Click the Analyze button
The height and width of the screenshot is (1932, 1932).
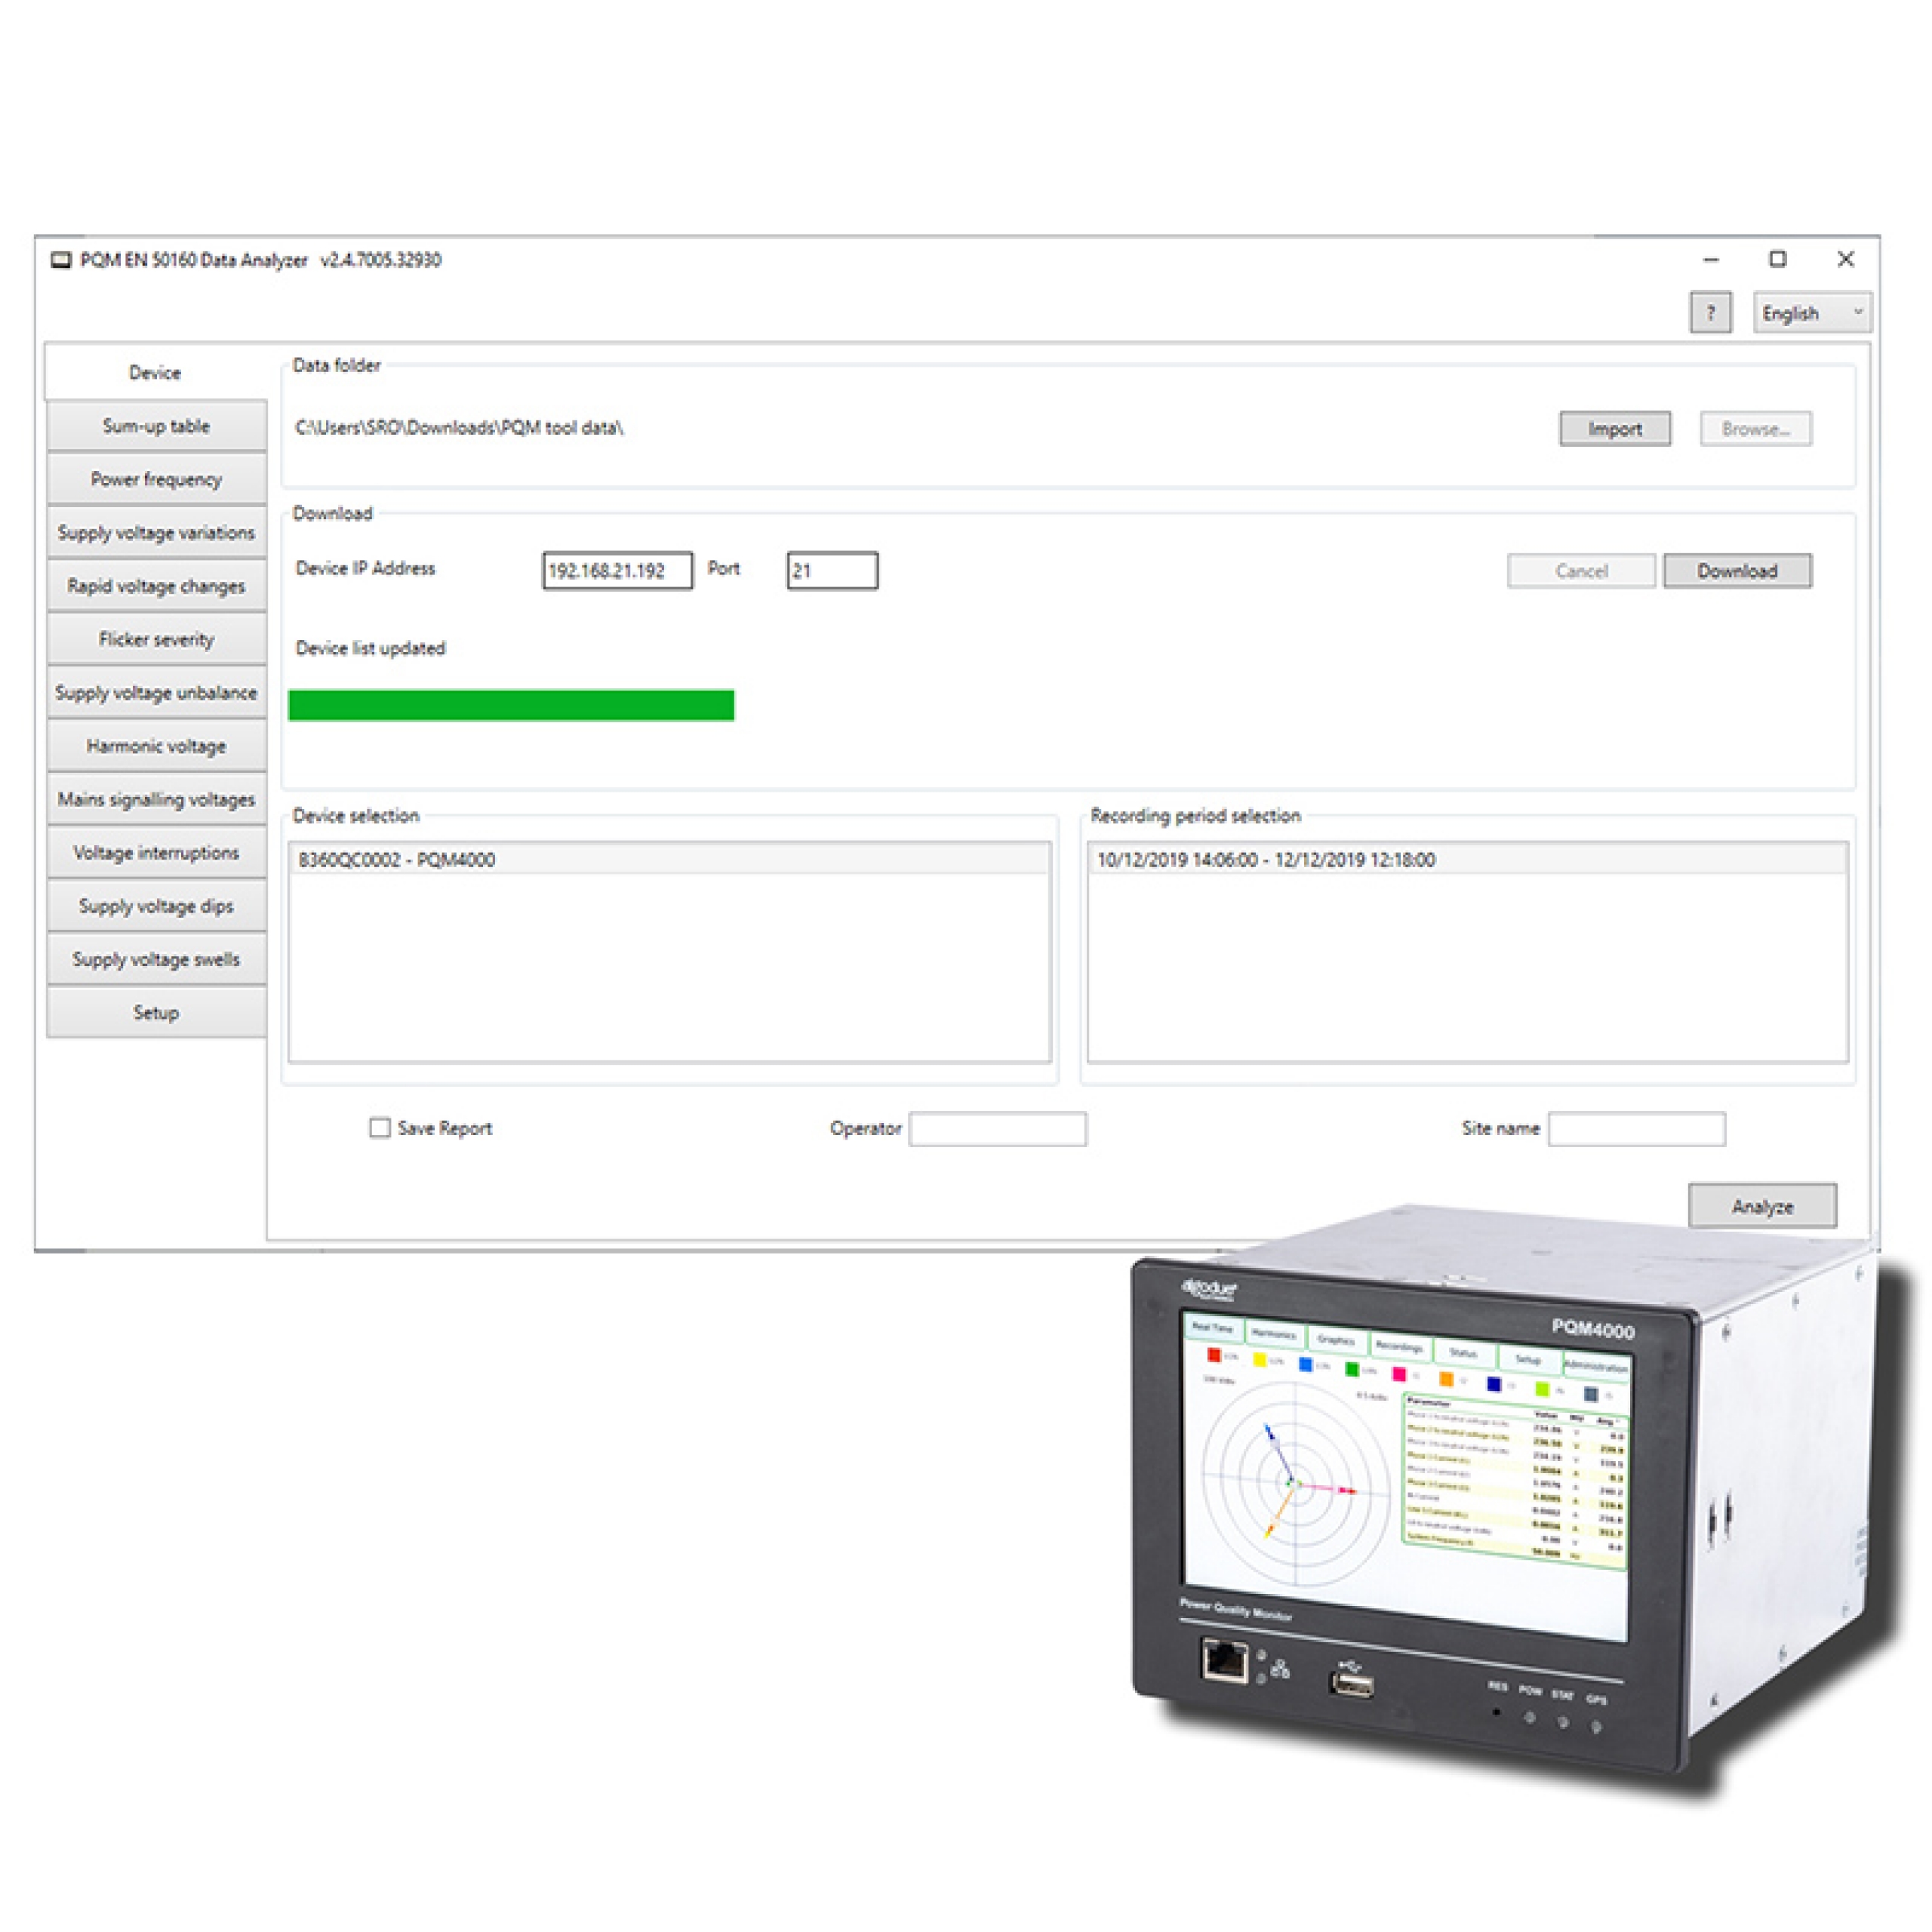(1762, 1206)
